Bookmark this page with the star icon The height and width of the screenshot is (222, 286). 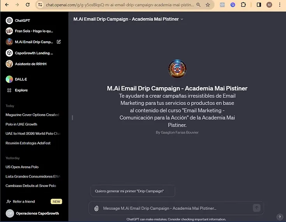pyautogui.click(x=208, y=5)
